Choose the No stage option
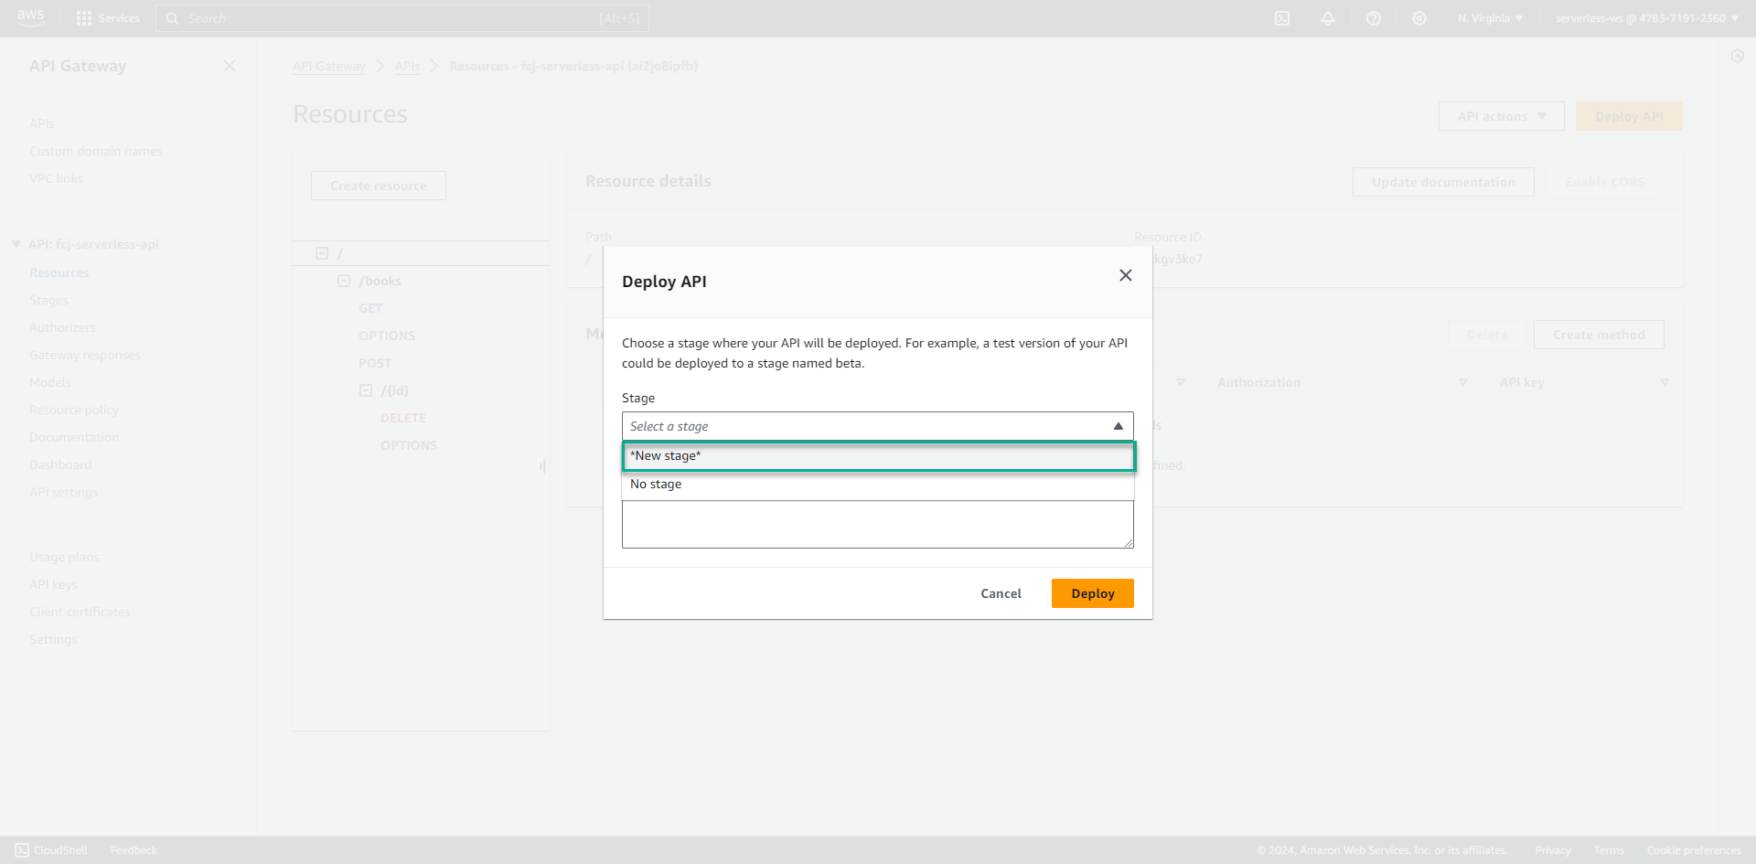 878,485
